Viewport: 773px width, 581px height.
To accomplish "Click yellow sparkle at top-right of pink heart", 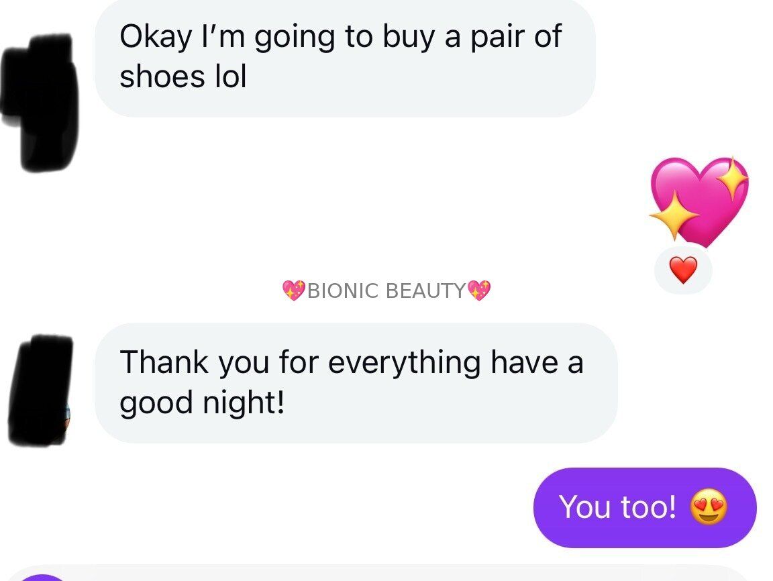I will pos(733,178).
